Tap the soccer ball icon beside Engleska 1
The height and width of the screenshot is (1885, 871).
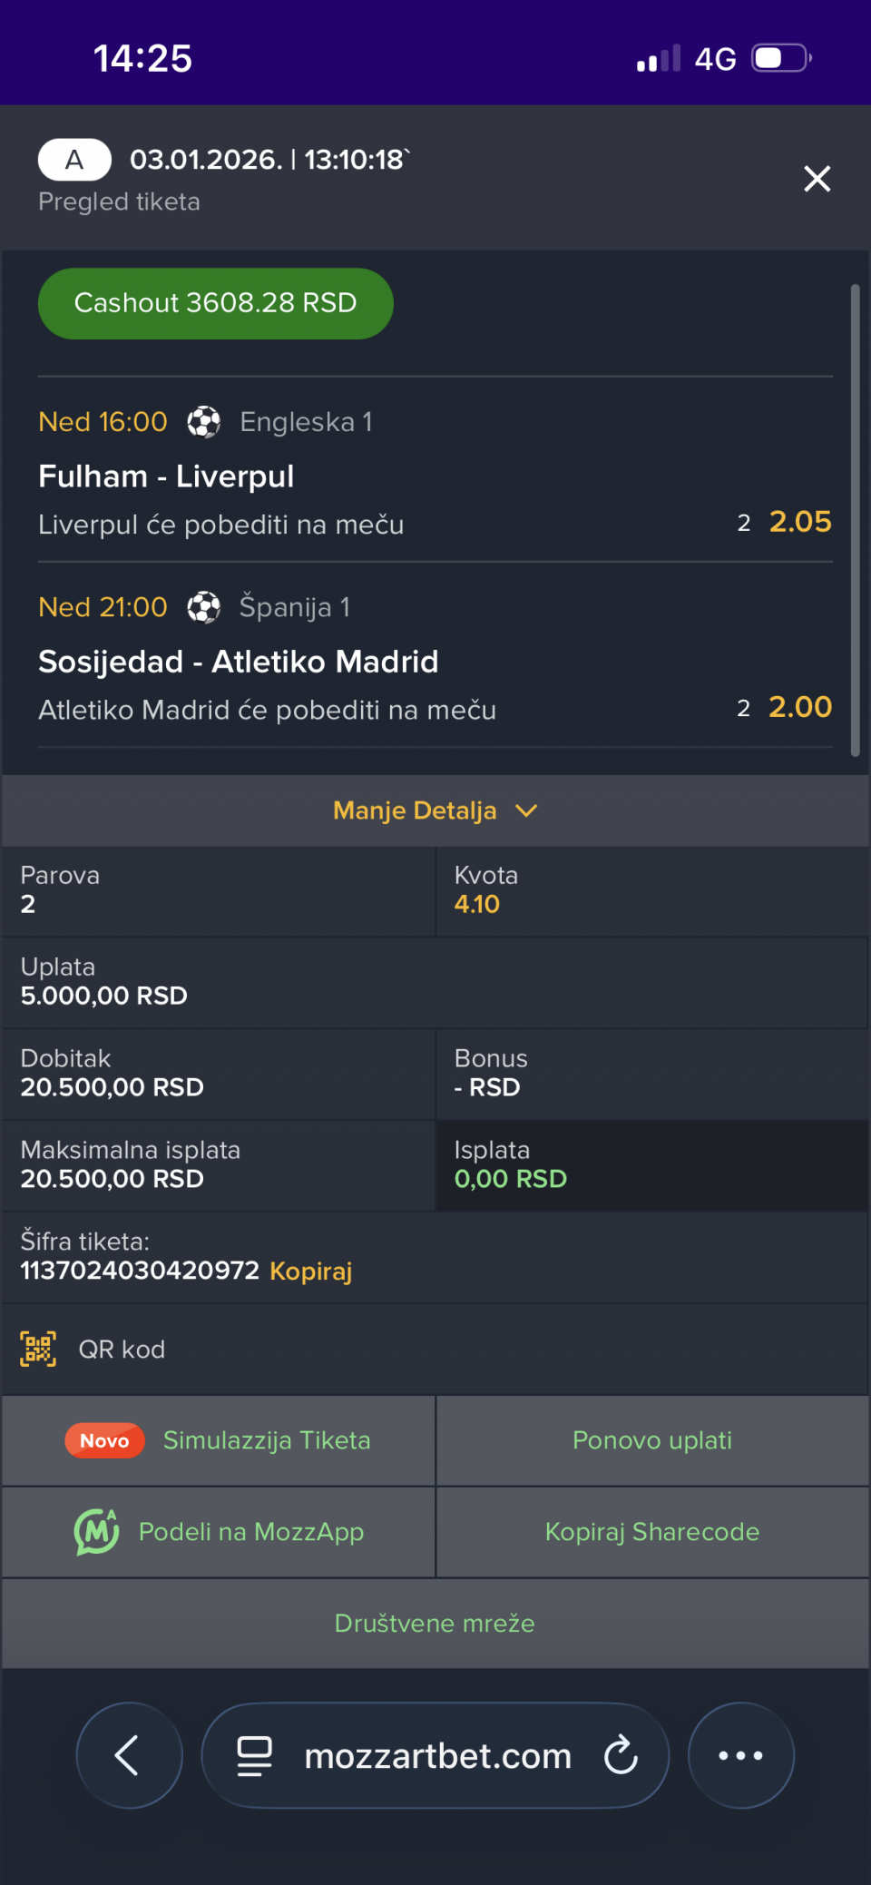click(203, 422)
